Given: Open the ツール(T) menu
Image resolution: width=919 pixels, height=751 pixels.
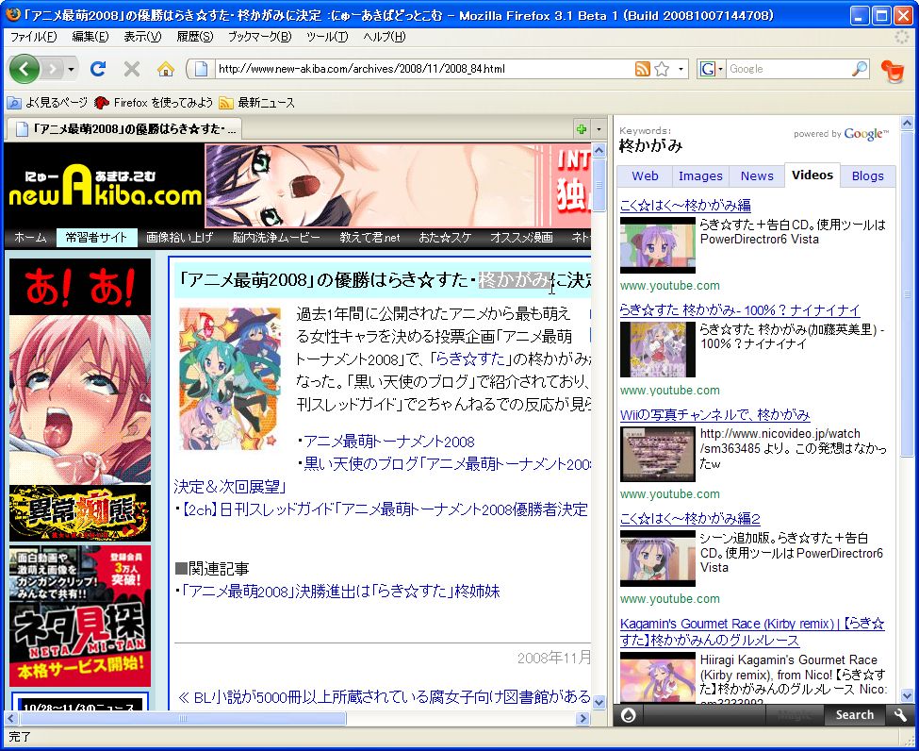Looking at the screenshot, I should (326, 37).
